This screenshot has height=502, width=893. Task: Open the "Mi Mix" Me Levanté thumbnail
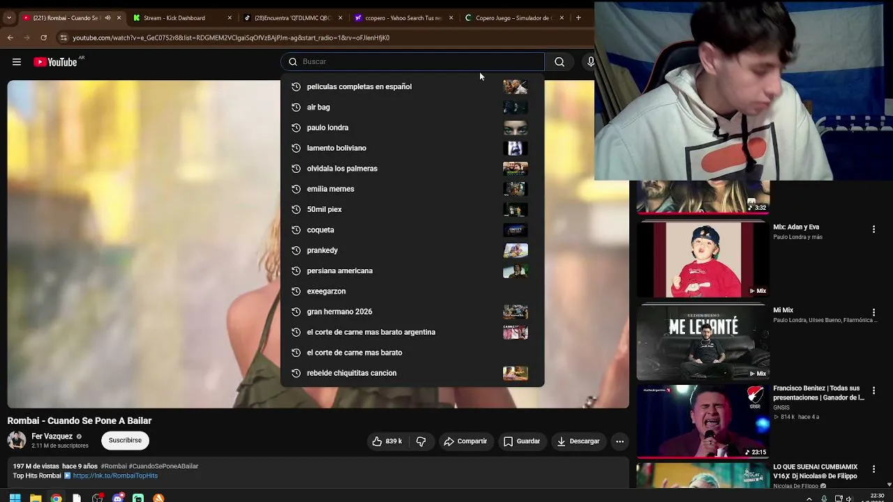click(703, 342)
